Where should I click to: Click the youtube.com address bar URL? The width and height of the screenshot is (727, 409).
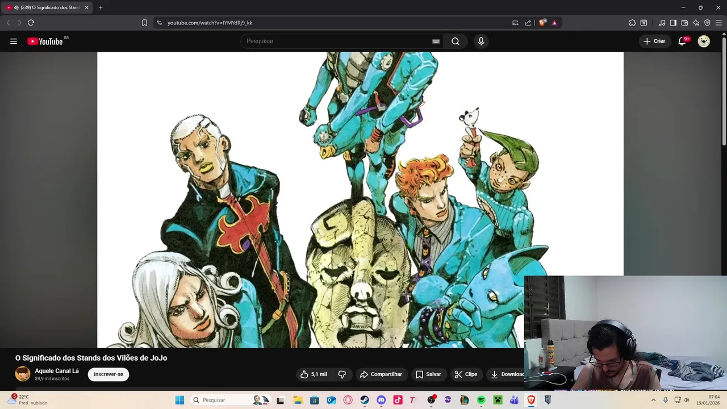click(x=210, y=23)
